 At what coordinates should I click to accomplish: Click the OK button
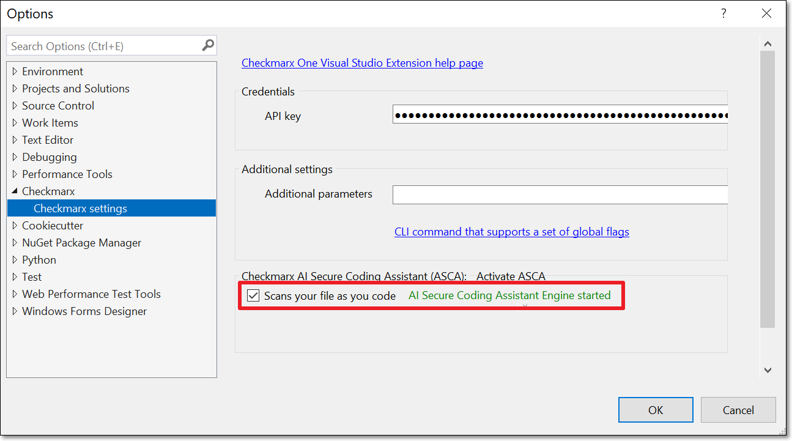tap(656, 410)
